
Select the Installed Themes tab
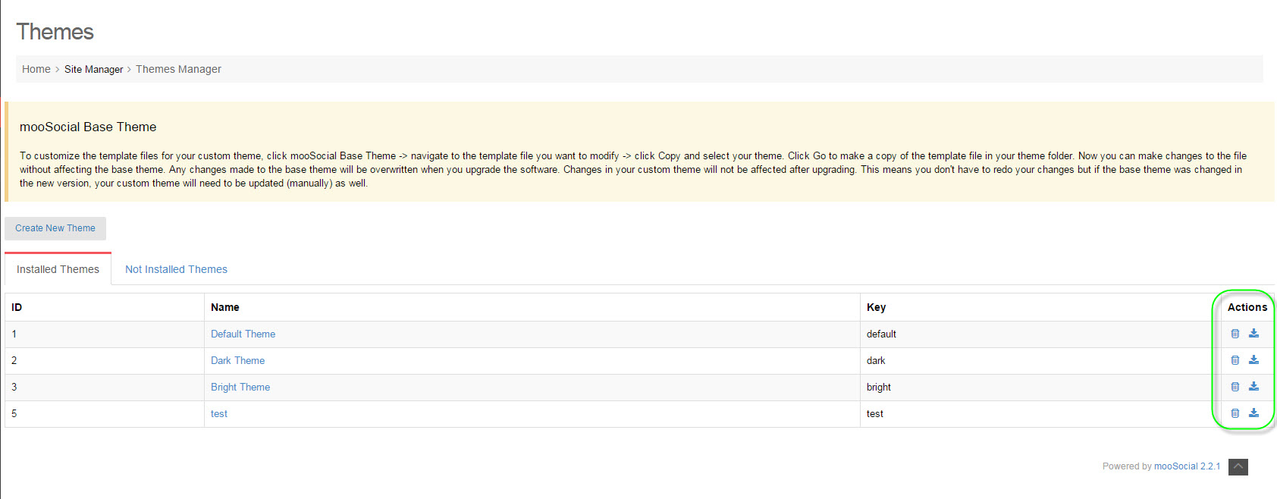58,269
